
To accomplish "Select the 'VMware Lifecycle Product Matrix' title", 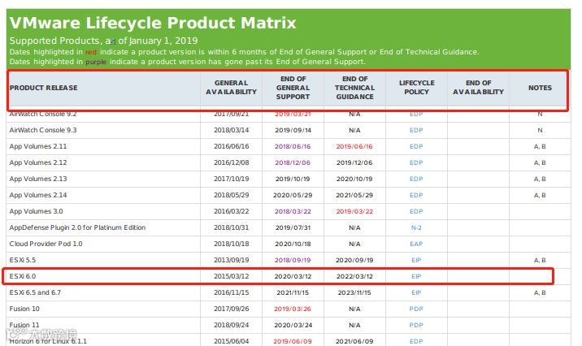I will (x=153, y=23).
